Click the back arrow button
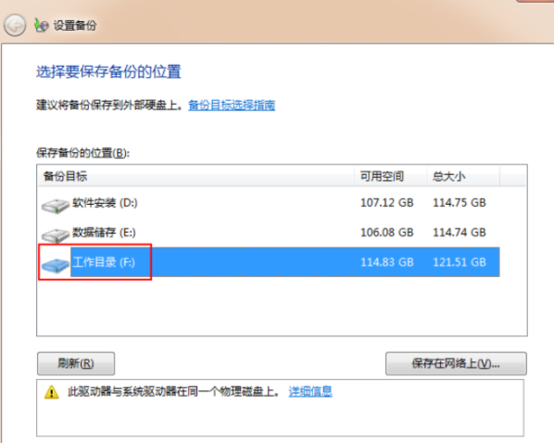This screenshot has width=554, height=443. click(15, 25)
